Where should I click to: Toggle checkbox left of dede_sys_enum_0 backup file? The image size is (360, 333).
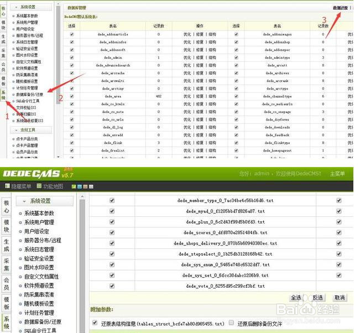pyautogui.click(x=112, y=264)
